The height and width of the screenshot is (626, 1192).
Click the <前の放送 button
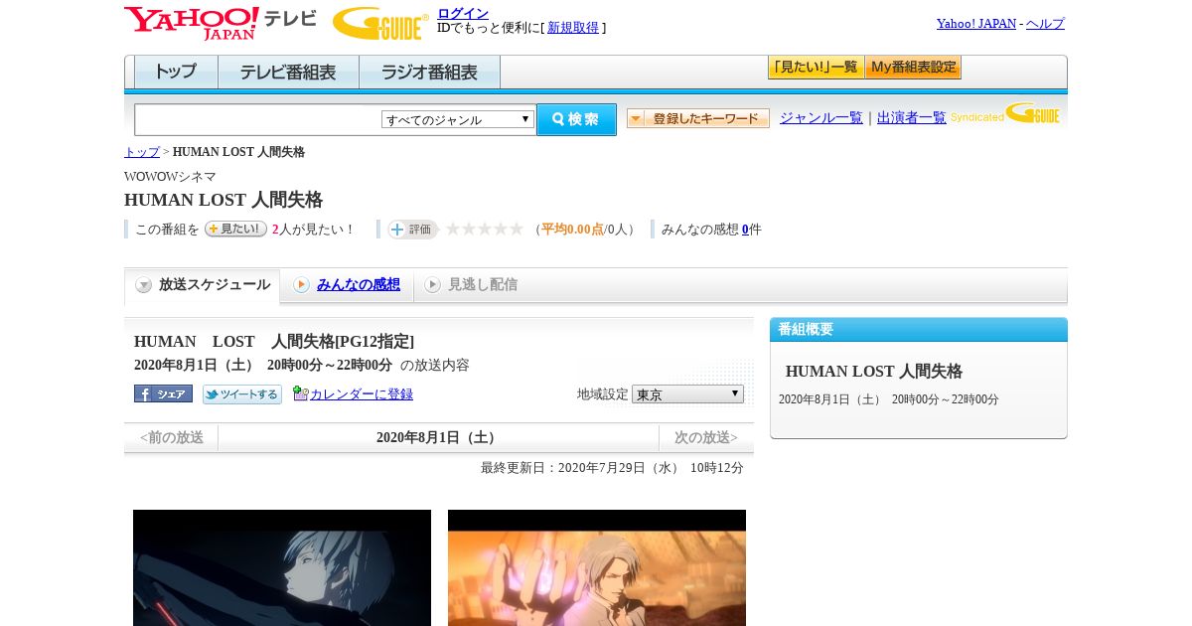(172, 438)
